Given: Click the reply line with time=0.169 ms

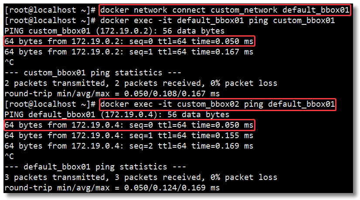Looking at the screenshot, I should (129, 146).
